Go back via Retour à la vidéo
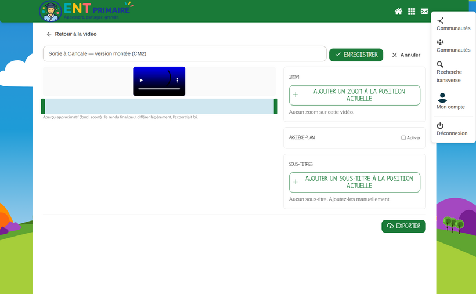 pos(71,34)
